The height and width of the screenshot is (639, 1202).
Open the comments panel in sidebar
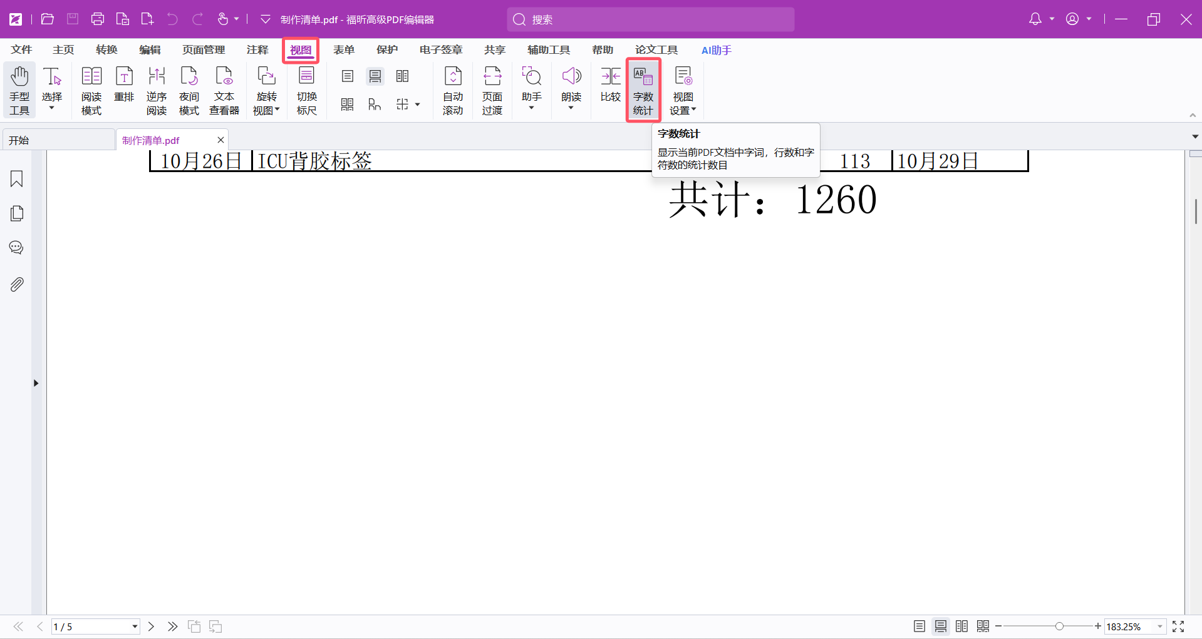tap(17, 248)
